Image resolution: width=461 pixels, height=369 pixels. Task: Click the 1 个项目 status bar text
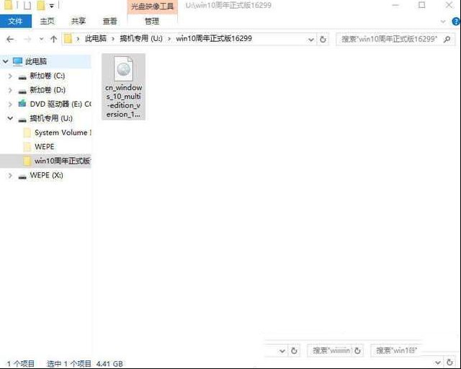(21, 364)
